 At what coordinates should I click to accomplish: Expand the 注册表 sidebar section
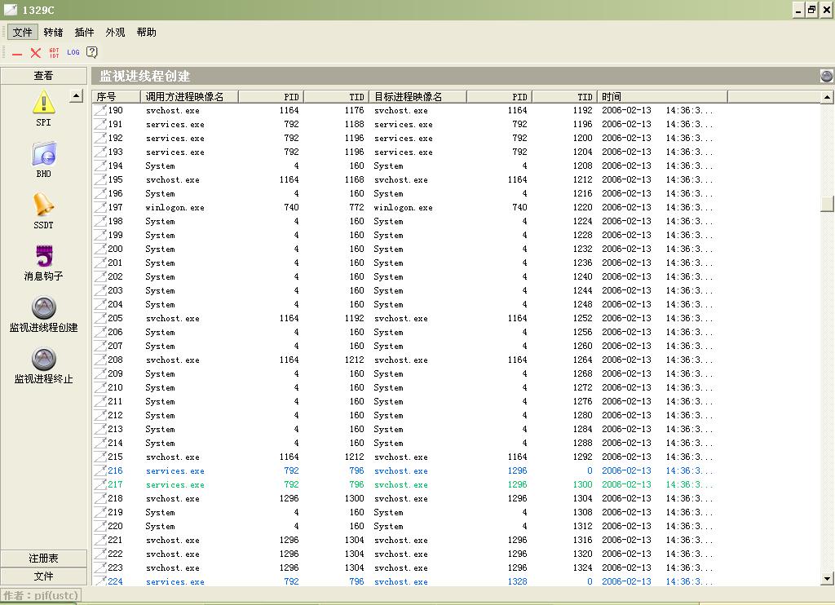[43, 559]
